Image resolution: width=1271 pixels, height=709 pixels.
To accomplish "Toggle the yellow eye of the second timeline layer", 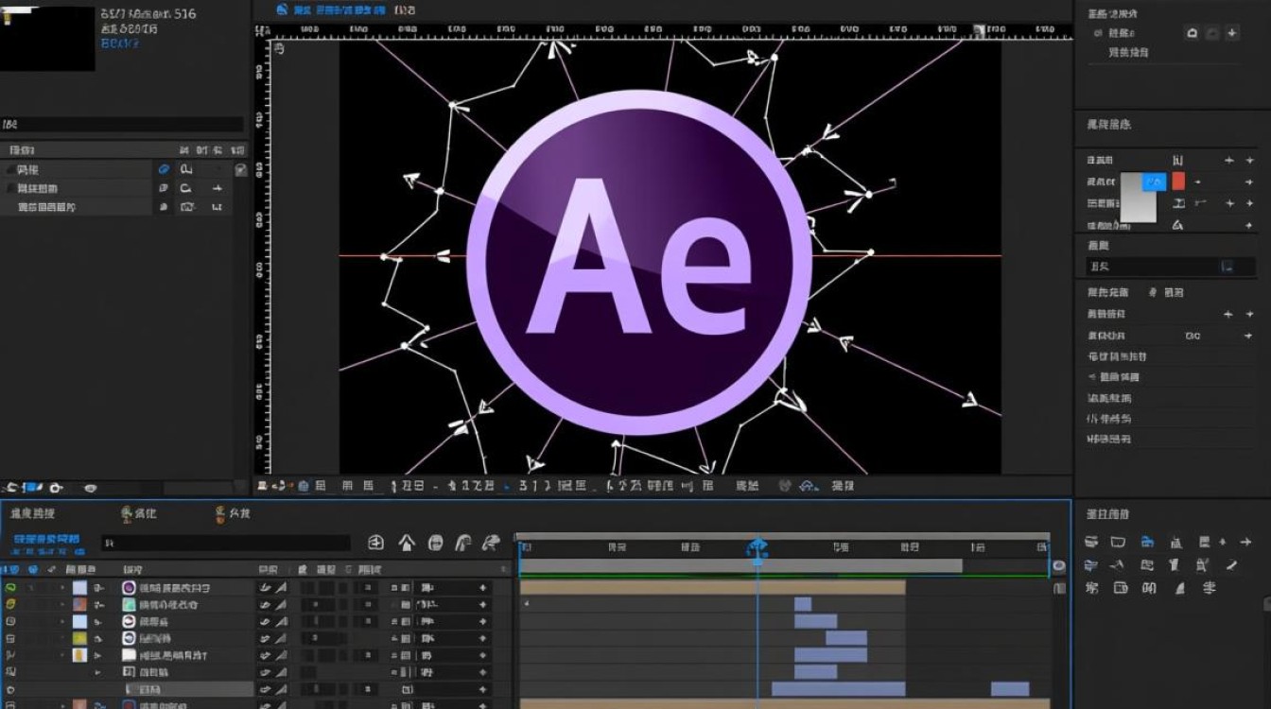I will [x=11, y=604].
